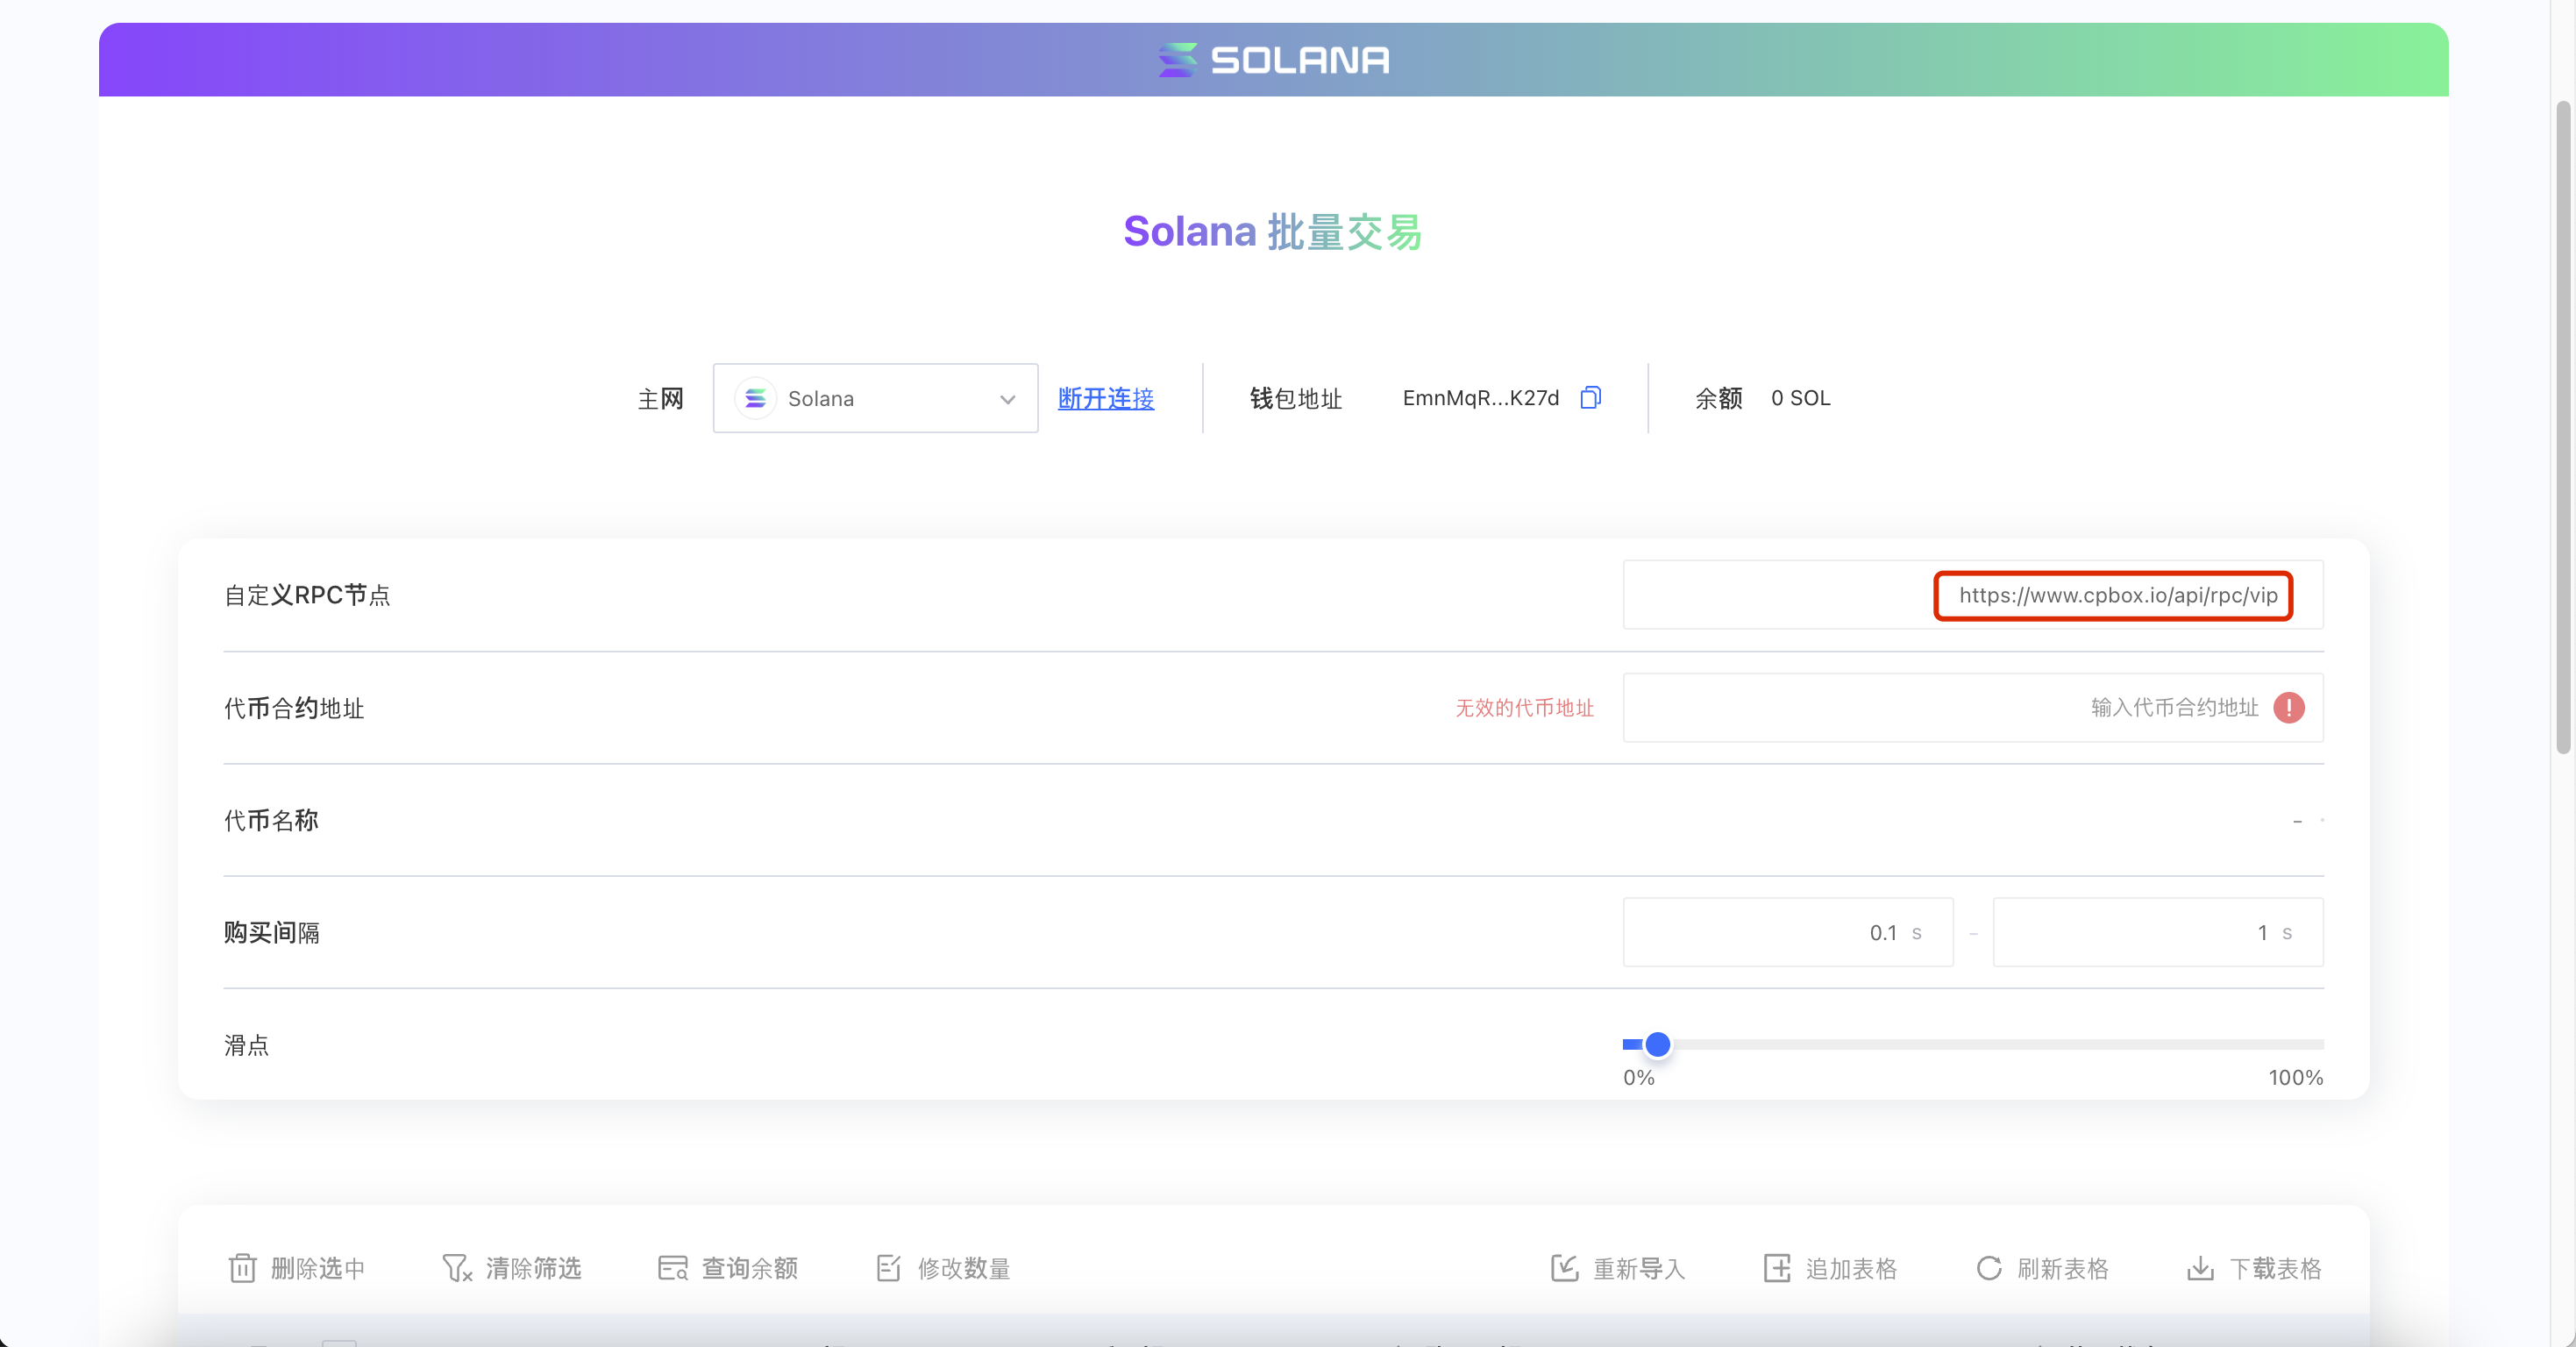The height and width of the screenshot is (1347, 2576).
Task: Click the minimum purchase interval field 0.1
Action: [1787, 932]
